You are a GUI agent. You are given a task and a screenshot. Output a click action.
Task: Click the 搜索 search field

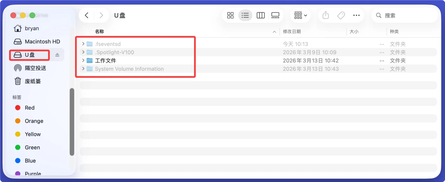(405, 15)
